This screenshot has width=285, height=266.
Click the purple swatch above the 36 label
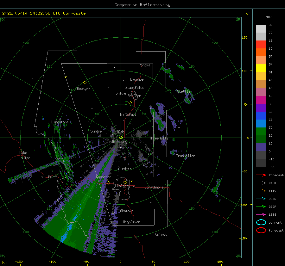[x=261, y=108]
